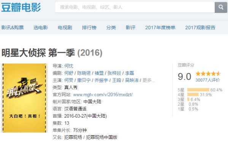Screen dimensions: 228x141
Task: Click the 1星 0.5% rating row
Action: tap(188, 109)
